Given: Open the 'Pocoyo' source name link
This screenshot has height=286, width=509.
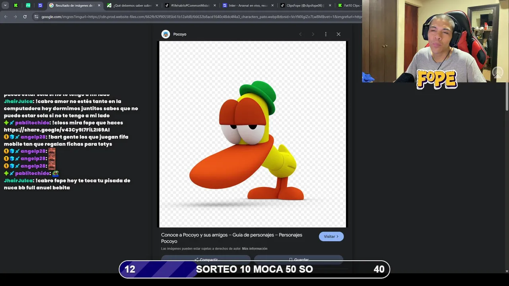Looking at the screenshot, I should (x=180, y=34).
